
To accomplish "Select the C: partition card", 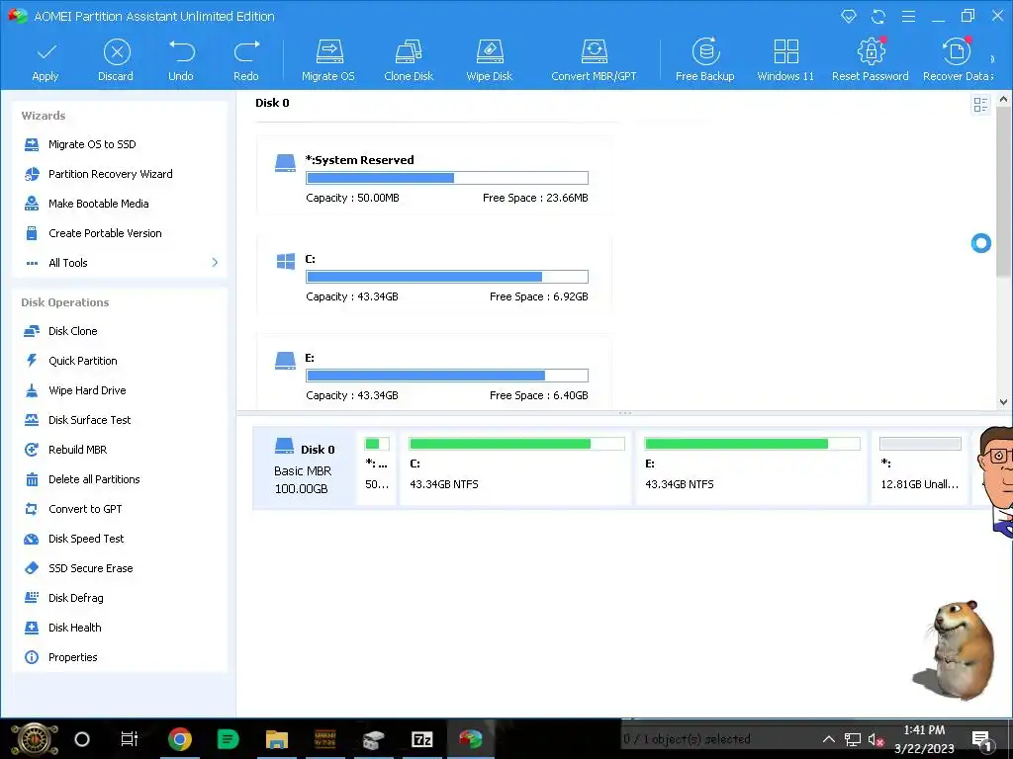I will tap(433, 275).
